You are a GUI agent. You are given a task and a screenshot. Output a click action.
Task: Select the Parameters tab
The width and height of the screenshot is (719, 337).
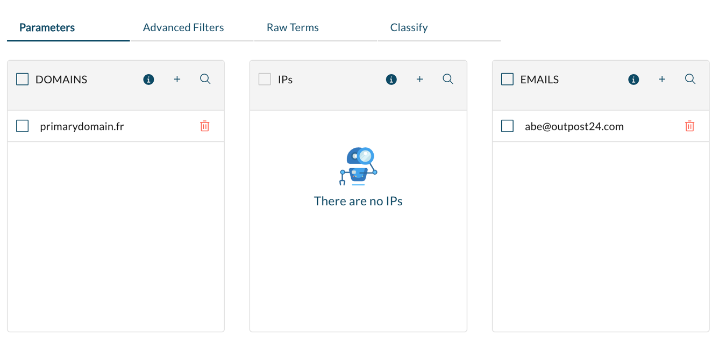click(x=47, y=27)
